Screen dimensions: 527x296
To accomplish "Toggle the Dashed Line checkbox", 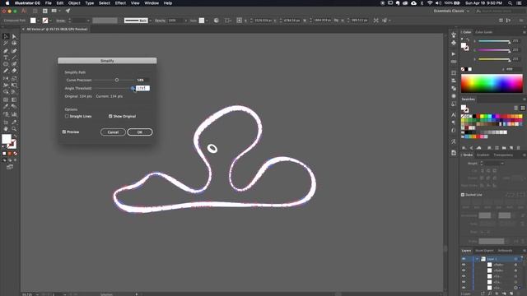I will click(x=463, y=195).
